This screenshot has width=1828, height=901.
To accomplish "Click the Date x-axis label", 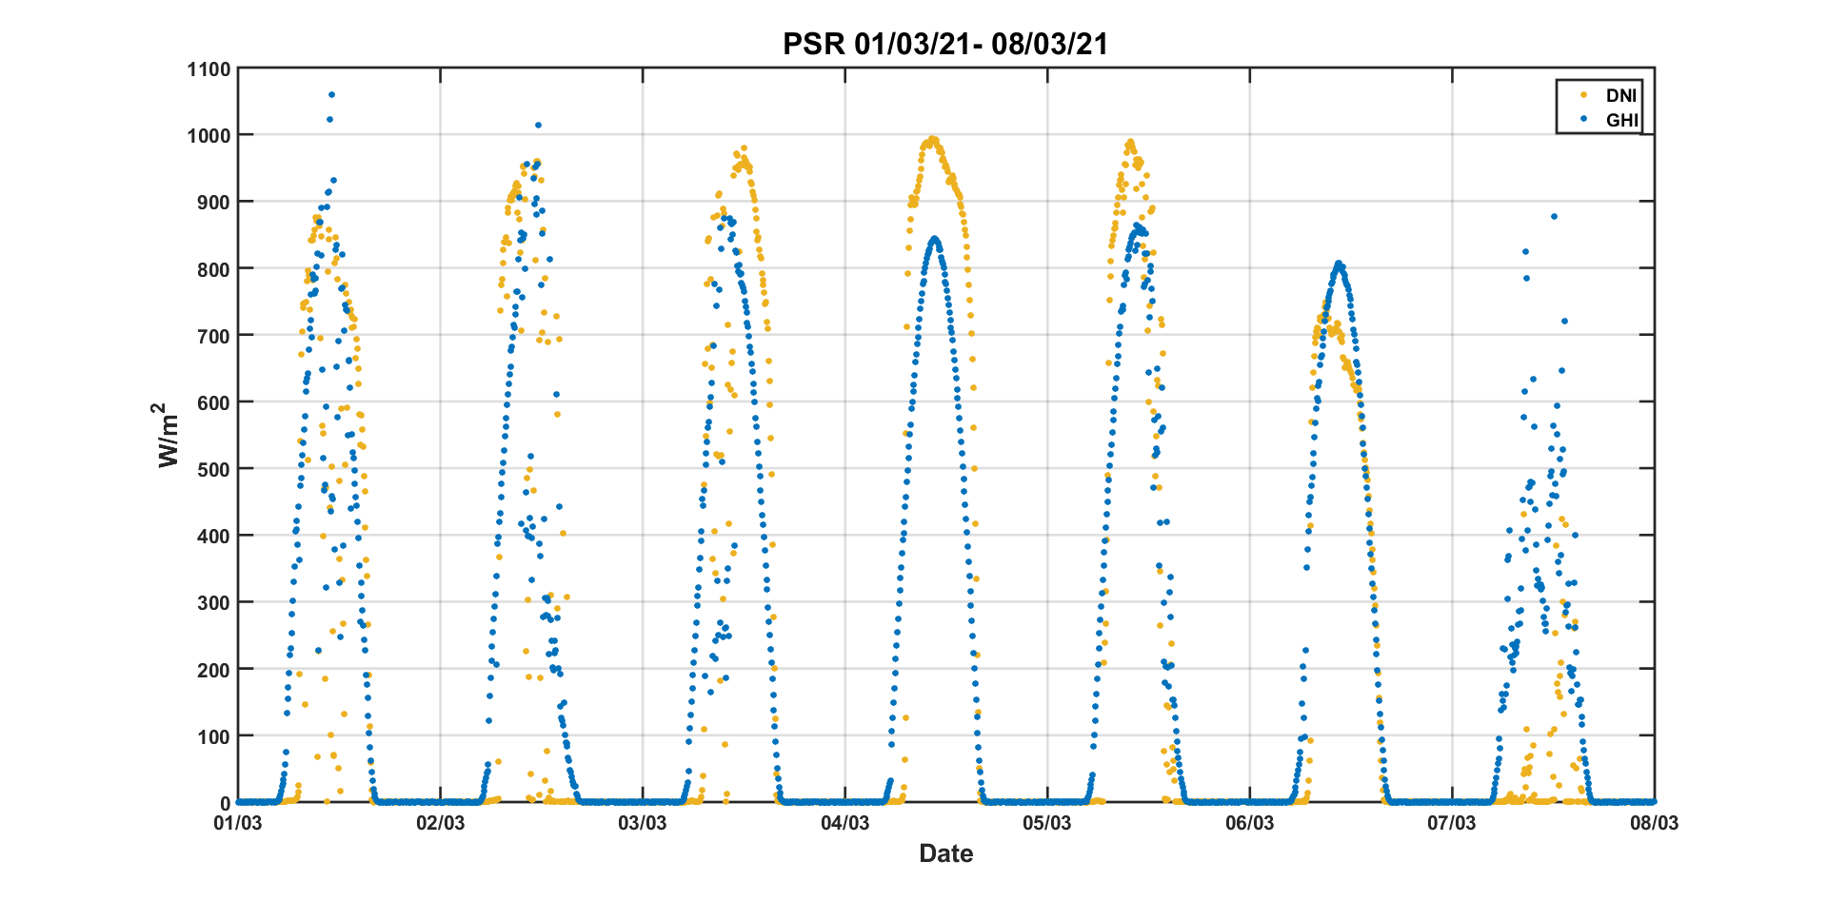I will pyautogui.click(x=945, y=853).
